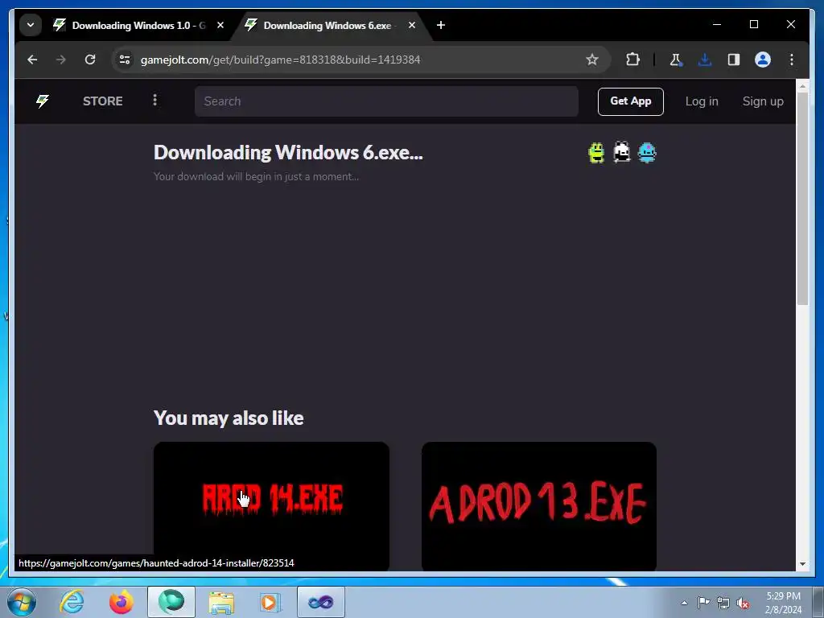Click the white ghost pixel creature icon
Image resolution: width=824 pixels, height=618 pixels.
tap(622, 152)
